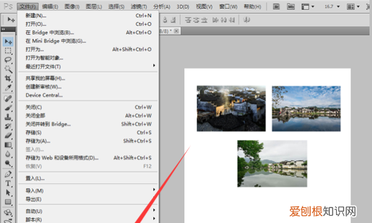Open the 窗口(W) menu

click(228, 7)
